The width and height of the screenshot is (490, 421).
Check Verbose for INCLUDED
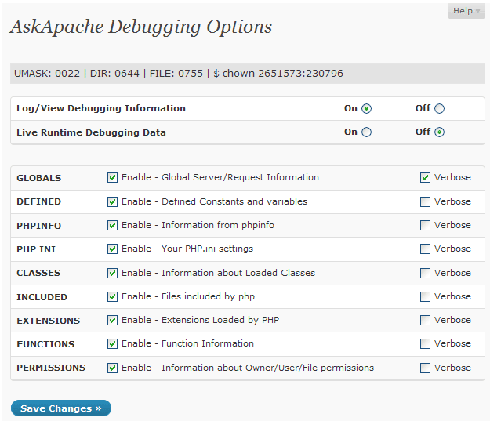(x=425, y=296)
